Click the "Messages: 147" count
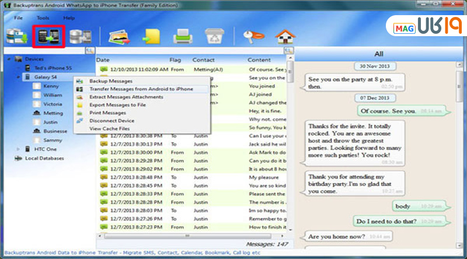 pos(267,244)
